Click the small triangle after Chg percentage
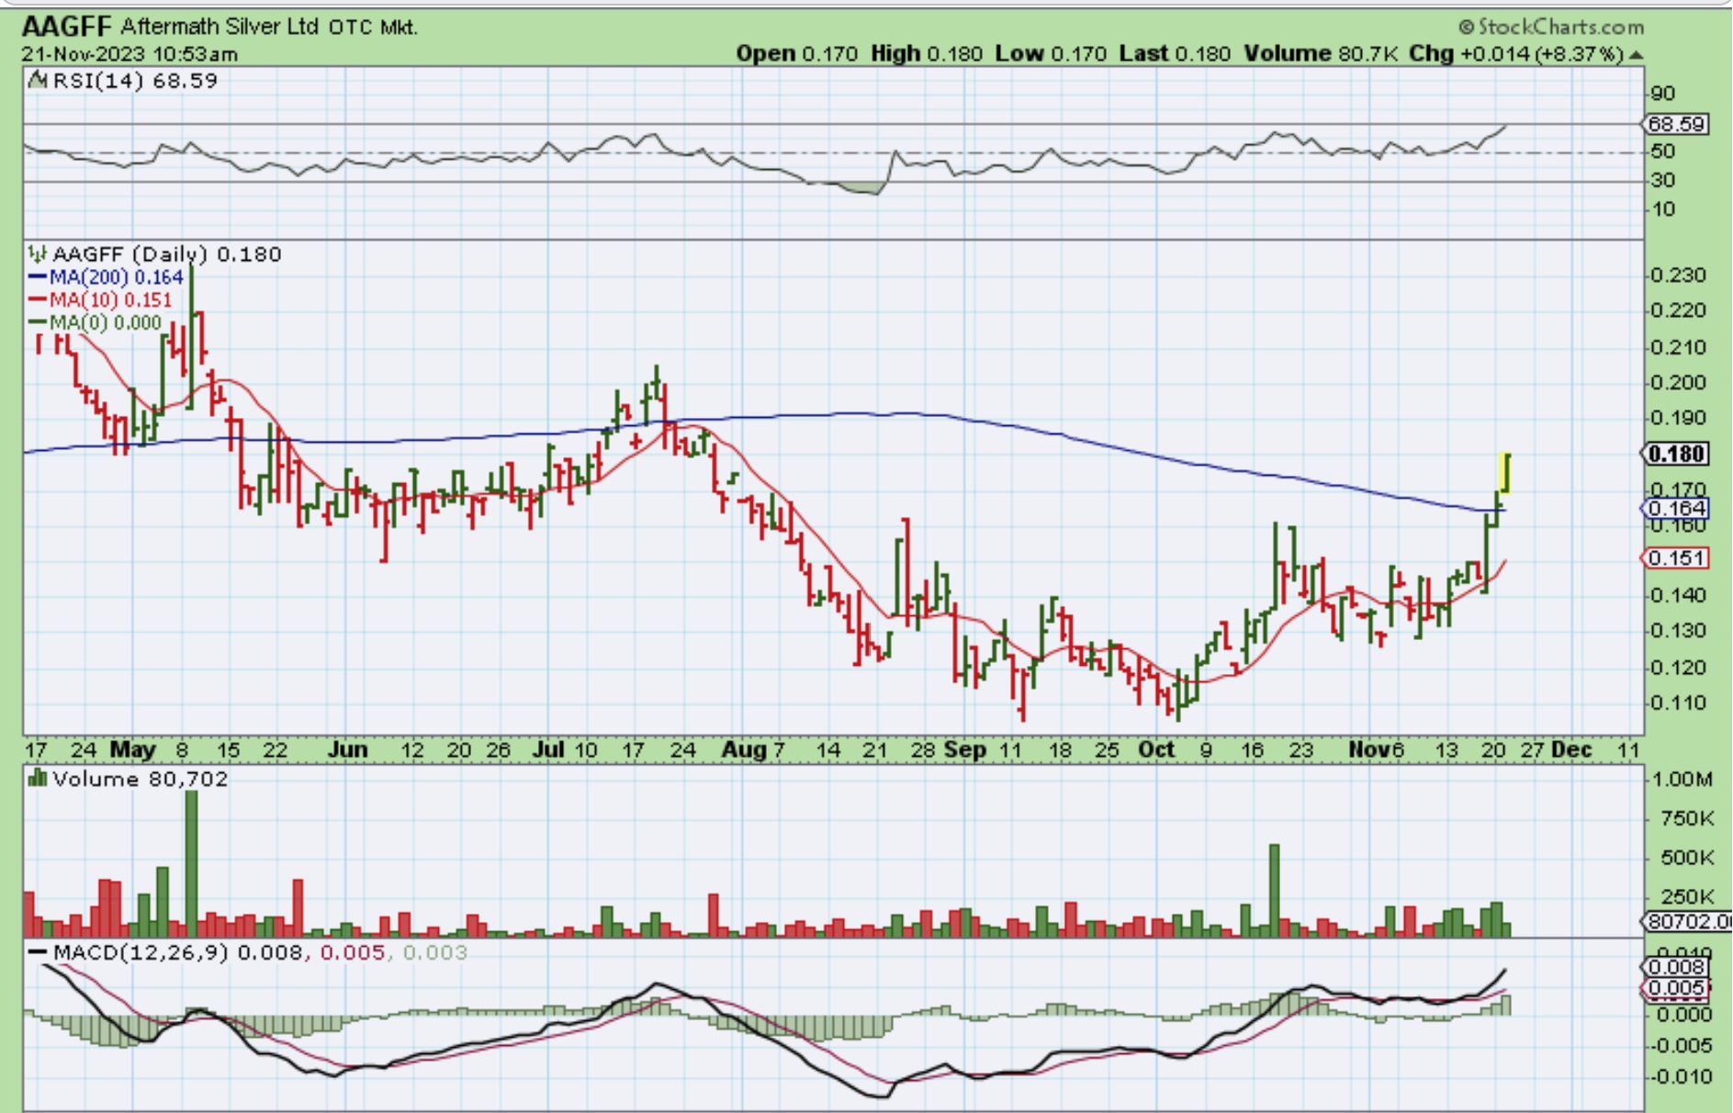 point(1636,55)
